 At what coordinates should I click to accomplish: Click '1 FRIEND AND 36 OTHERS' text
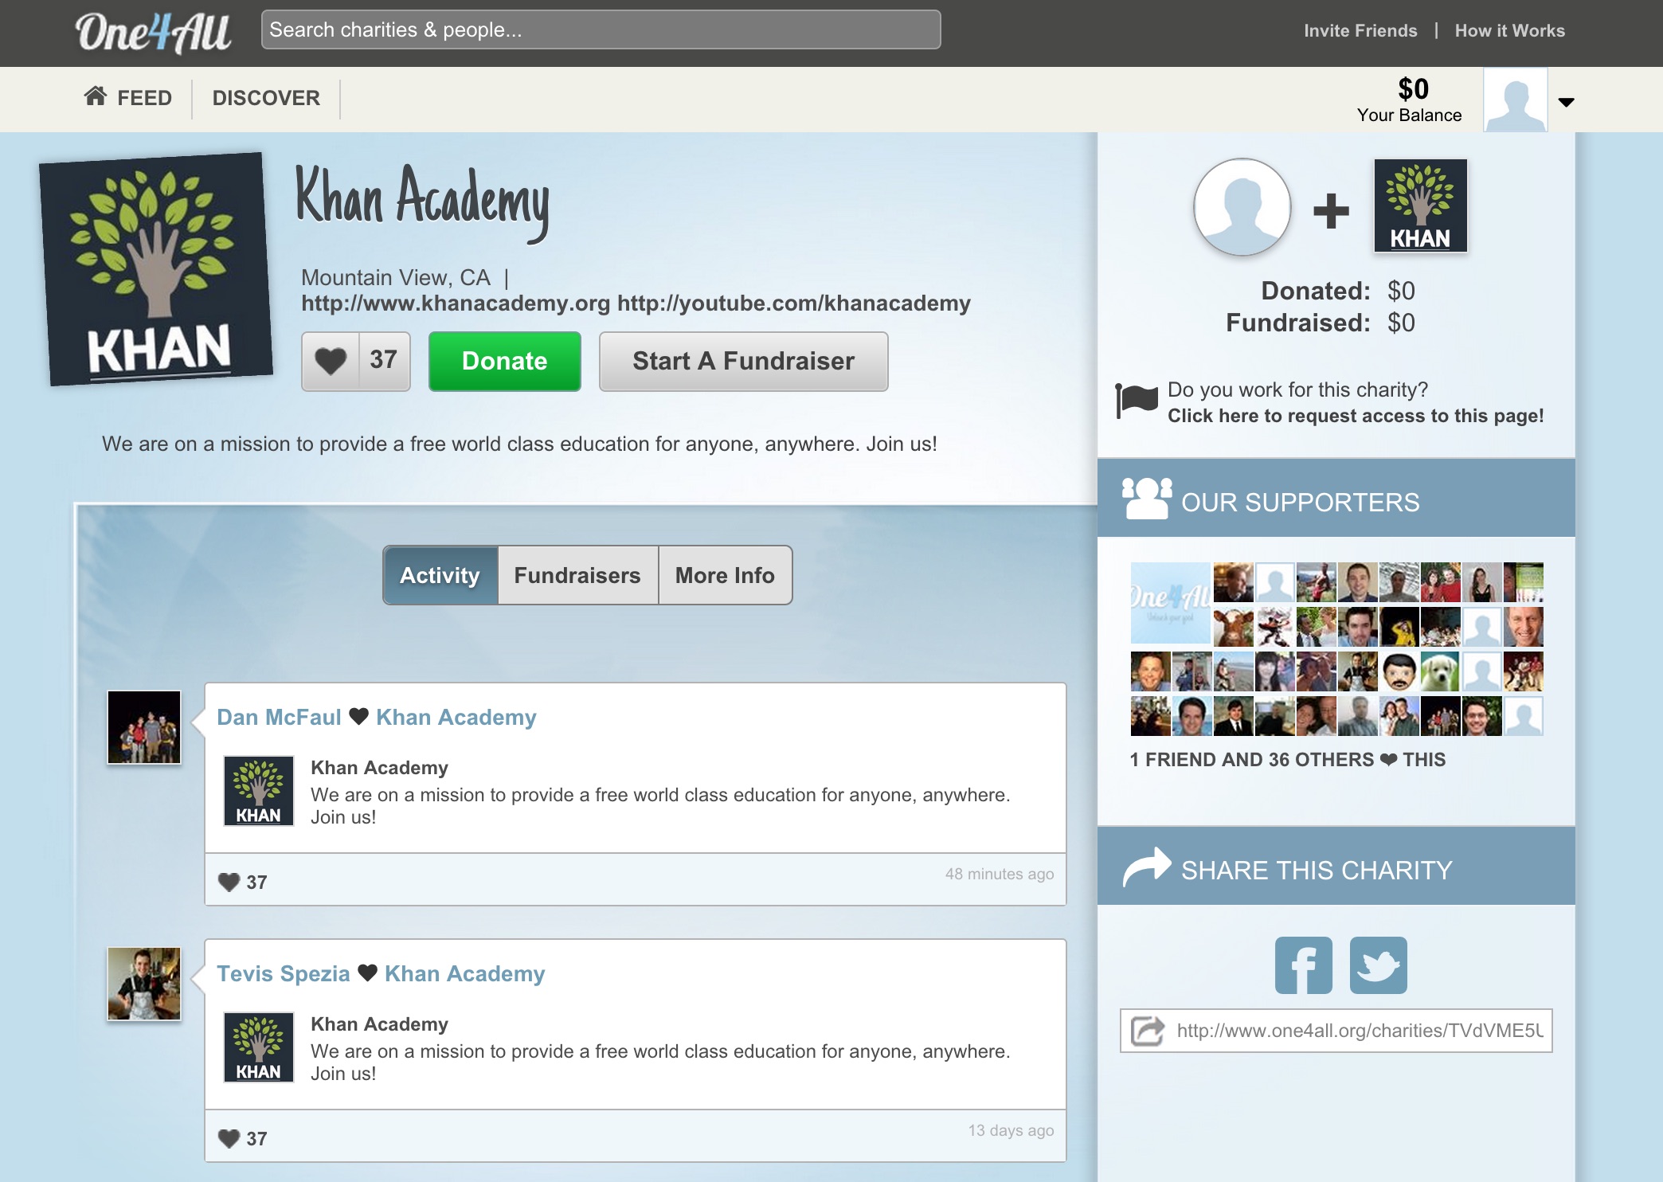point(1252,760)
